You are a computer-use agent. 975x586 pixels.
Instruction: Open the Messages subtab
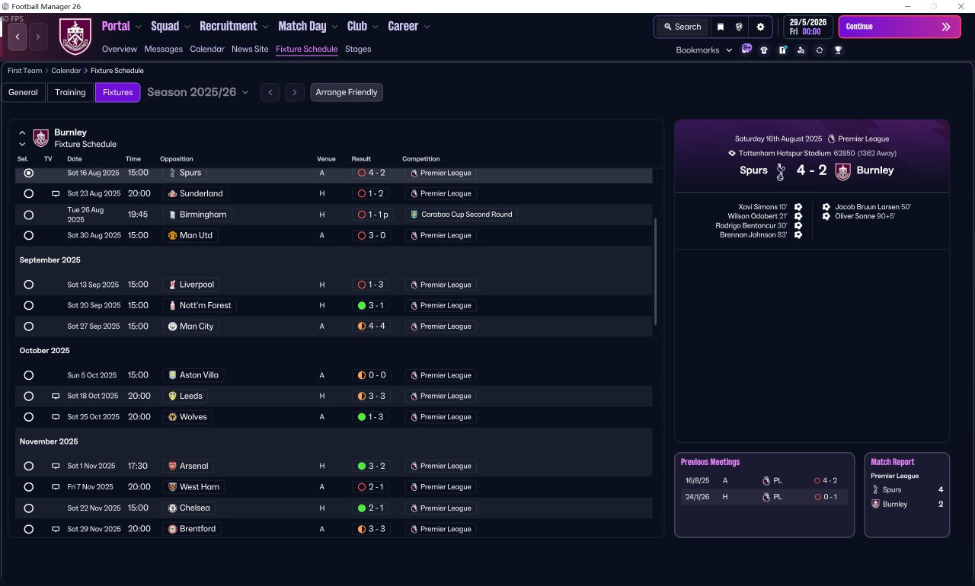click(x=163, y=49)
